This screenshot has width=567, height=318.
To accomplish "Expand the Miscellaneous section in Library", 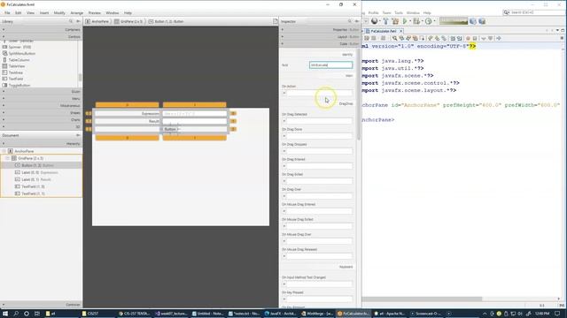I will (42, 106).
